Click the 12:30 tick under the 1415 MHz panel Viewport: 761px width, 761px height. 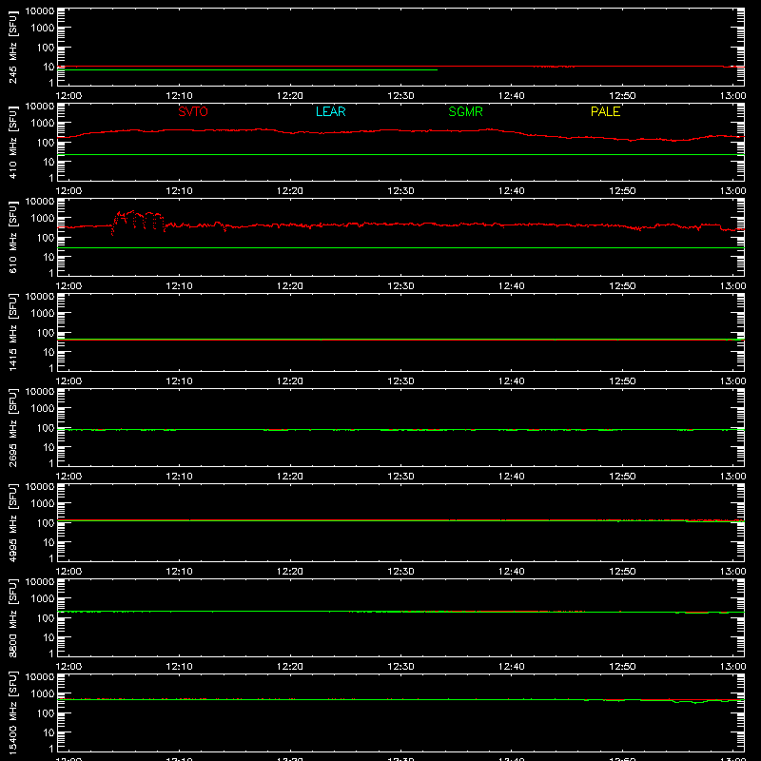point(400,381)
